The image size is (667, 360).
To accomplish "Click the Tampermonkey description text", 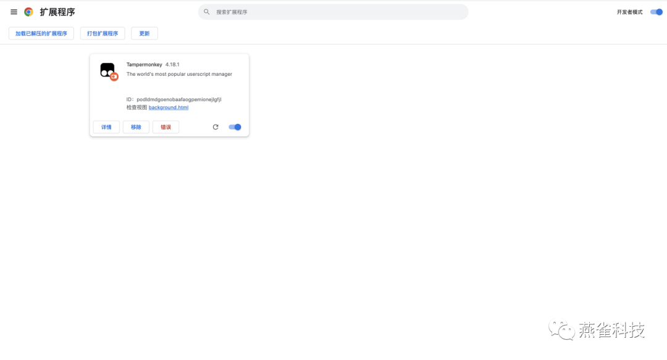I will pyautogui.click(x=178, y=73).
